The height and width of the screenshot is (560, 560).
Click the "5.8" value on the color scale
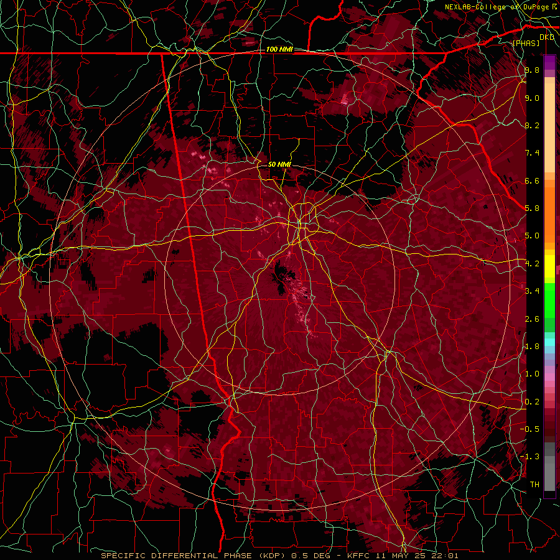[x=532, y=208]
